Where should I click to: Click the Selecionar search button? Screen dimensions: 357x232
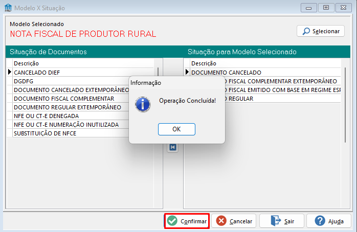point(321,31)
